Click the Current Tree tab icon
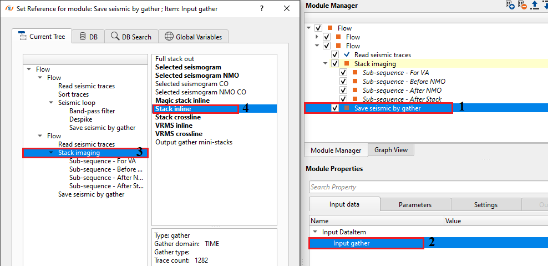The width and height of the screenshot is (548, 266). click(x=23, y=37)
